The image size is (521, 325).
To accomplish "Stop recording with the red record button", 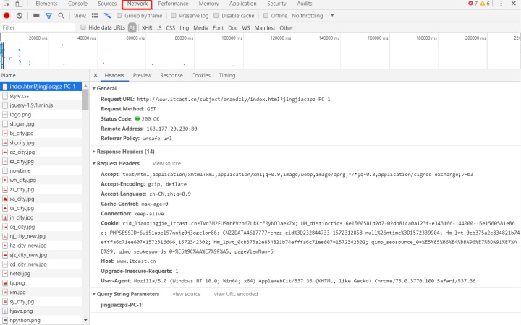I will [7, 16].
